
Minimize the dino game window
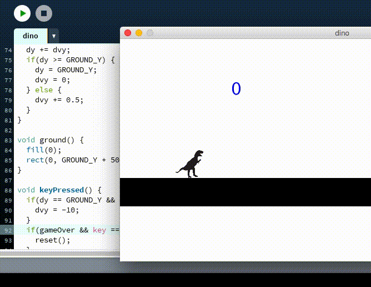tap(139, 33)
